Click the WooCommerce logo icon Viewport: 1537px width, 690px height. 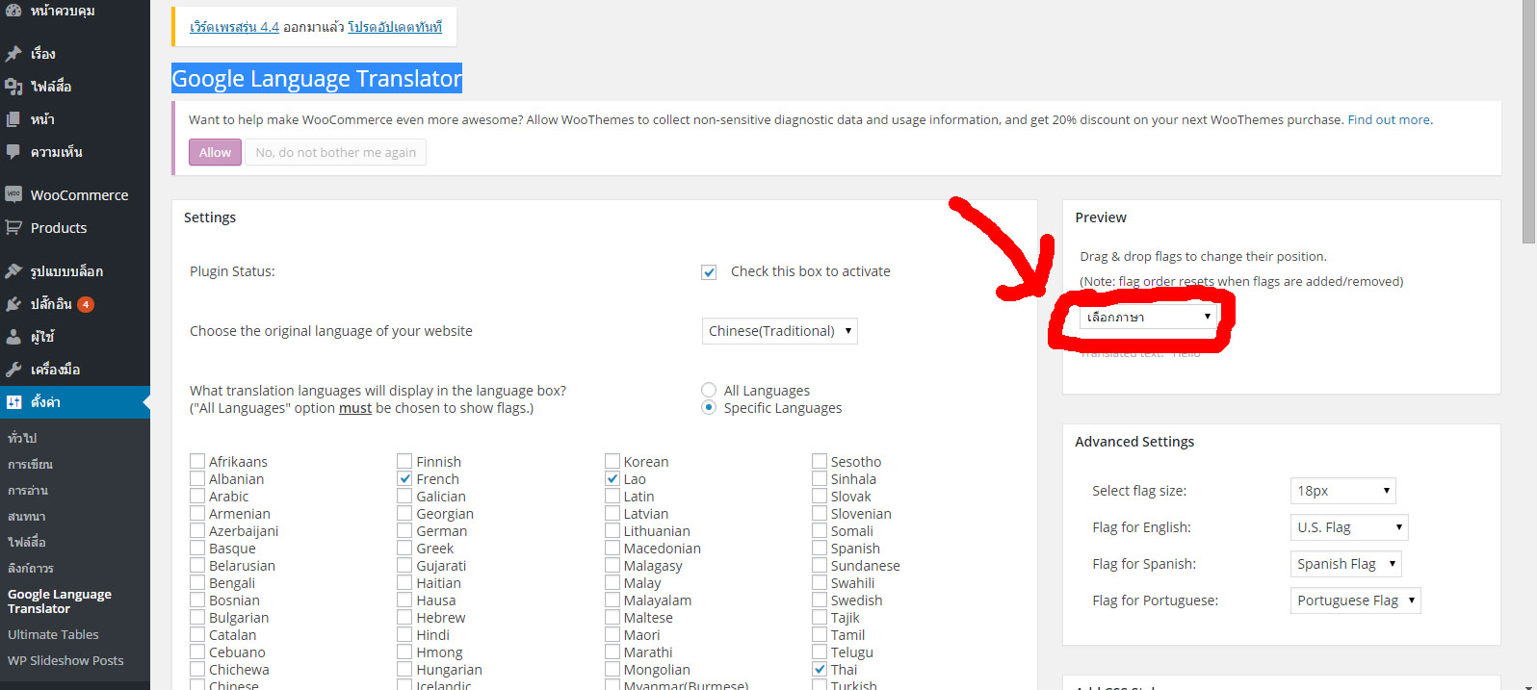[x=13, y=194]
